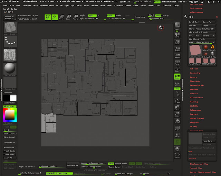
Task: Select the Scroll canvas icon
Action: point(177,35)
